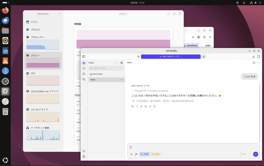The image size is (264, 166).
Task: Open the qwen/qwen3.6-27b model selector dropdown
Action: [171, 57]
